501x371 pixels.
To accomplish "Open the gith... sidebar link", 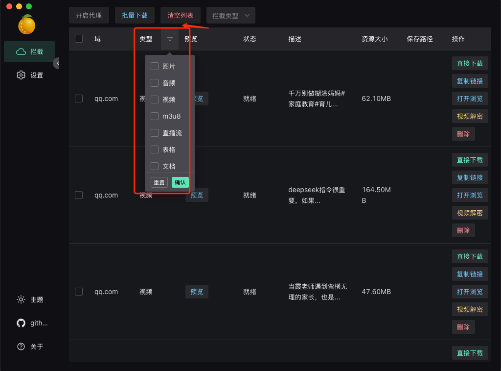I will (29, 323).
